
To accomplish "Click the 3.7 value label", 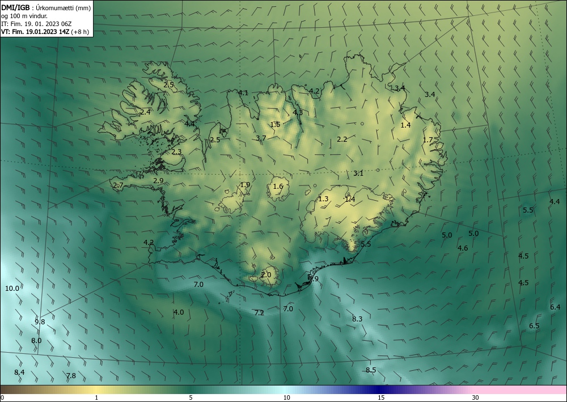I will click(x=261, y=138).
